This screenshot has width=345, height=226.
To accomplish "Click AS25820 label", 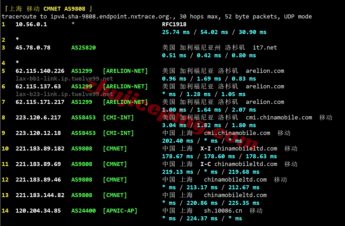I will point(83,48).
